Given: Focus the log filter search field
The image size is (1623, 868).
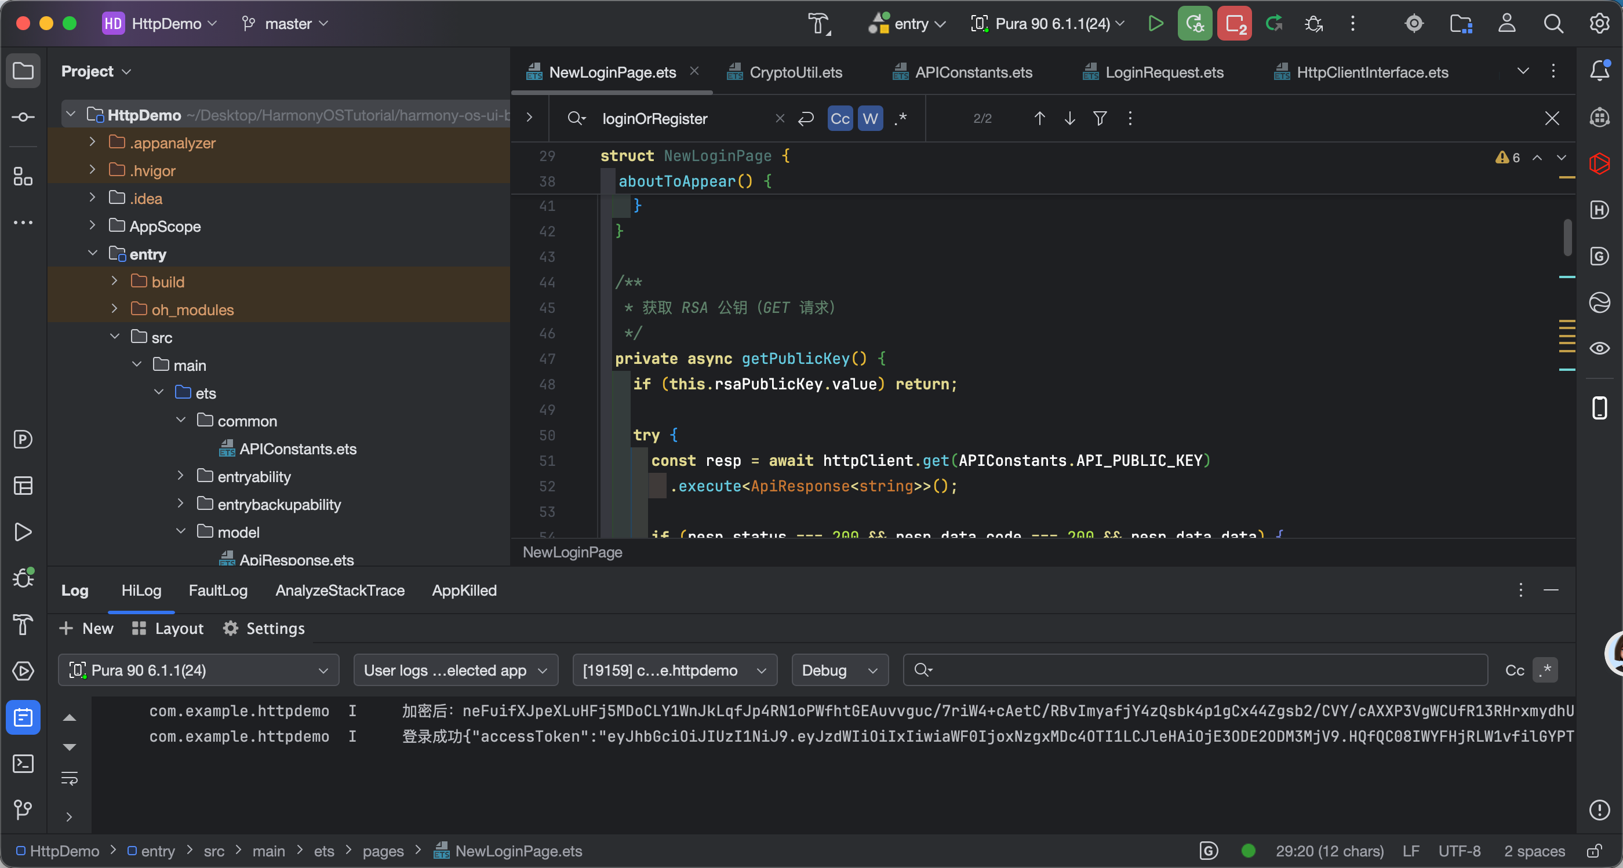Looking at the screenshot, I should point(1195,670).
